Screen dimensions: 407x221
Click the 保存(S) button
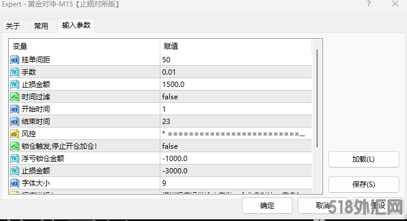(364, 185)
